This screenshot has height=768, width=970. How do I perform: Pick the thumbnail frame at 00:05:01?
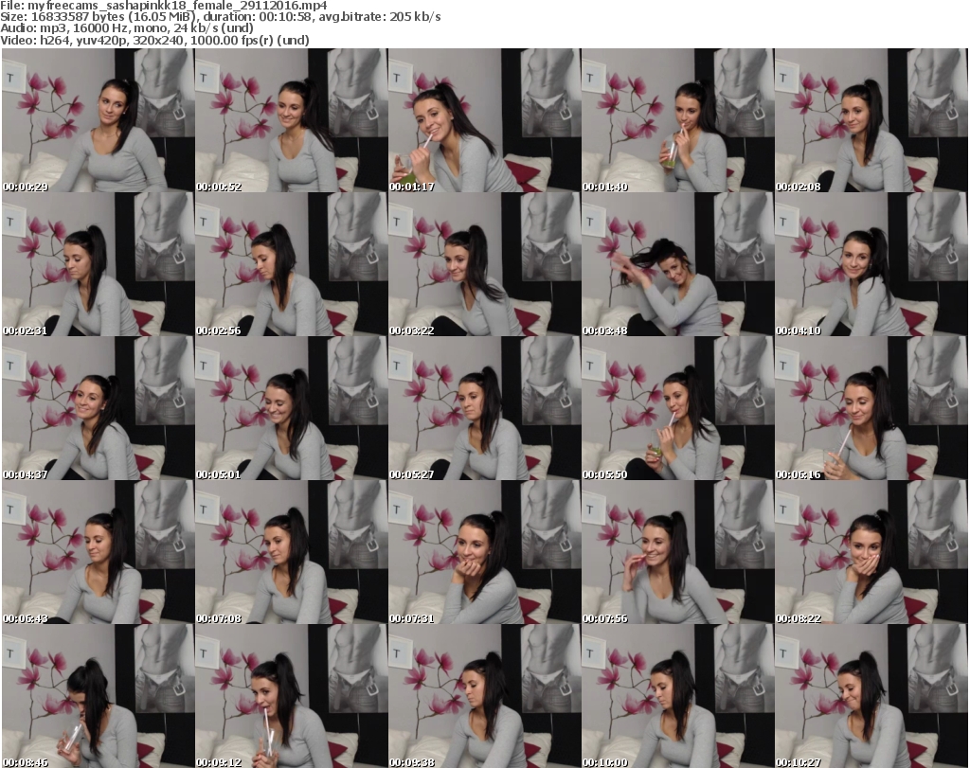coord(292,408)
